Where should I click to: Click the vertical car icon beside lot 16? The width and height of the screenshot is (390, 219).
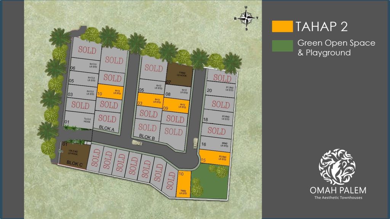(x=195, y=143)
